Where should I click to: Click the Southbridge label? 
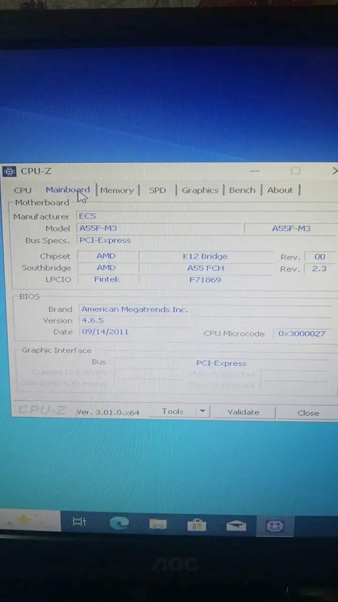coord(46,268)
